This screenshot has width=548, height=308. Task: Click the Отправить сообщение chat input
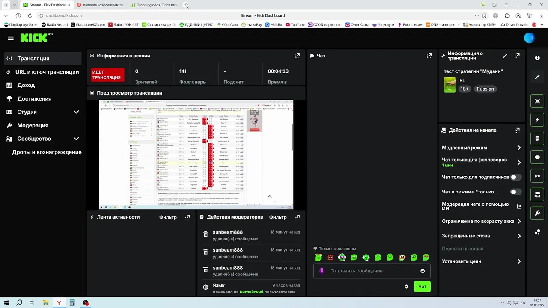(372, 271)
